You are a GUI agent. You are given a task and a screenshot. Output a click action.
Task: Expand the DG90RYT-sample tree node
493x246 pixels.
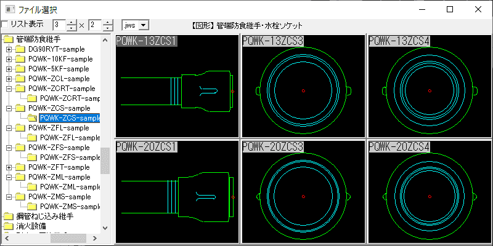coord(9,49)
